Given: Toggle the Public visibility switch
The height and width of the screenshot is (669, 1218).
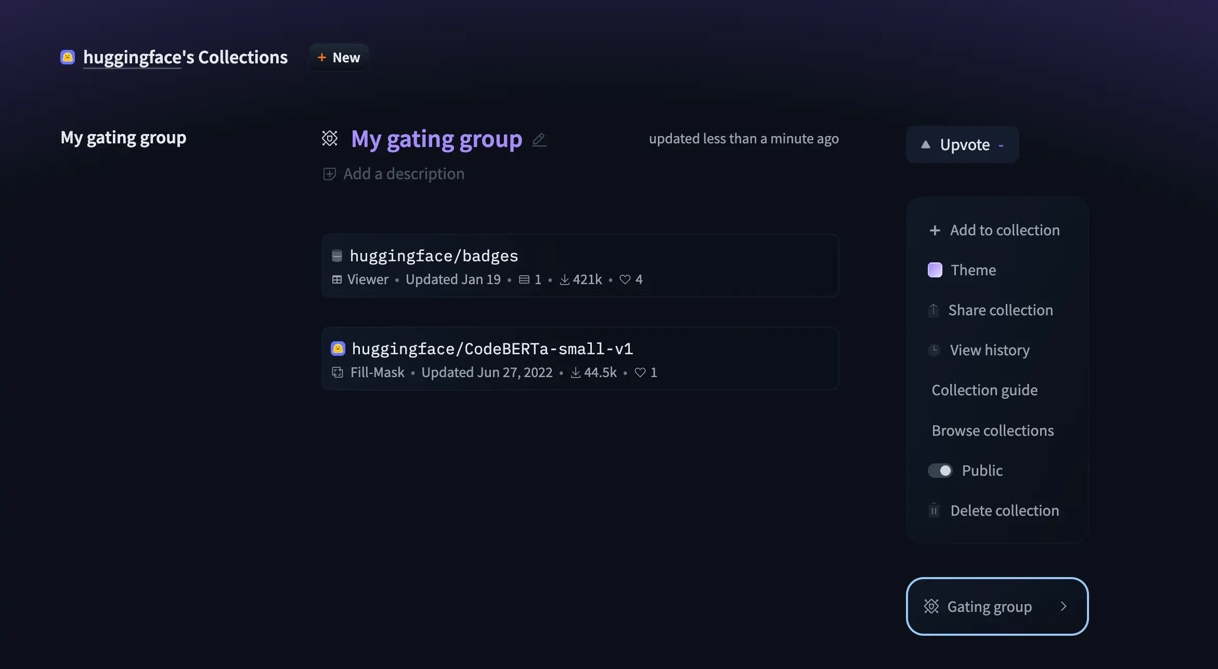Looking at the screenshot, I should tap(940, 471).
